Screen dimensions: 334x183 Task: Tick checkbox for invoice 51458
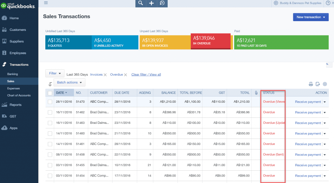click(50, 154)
